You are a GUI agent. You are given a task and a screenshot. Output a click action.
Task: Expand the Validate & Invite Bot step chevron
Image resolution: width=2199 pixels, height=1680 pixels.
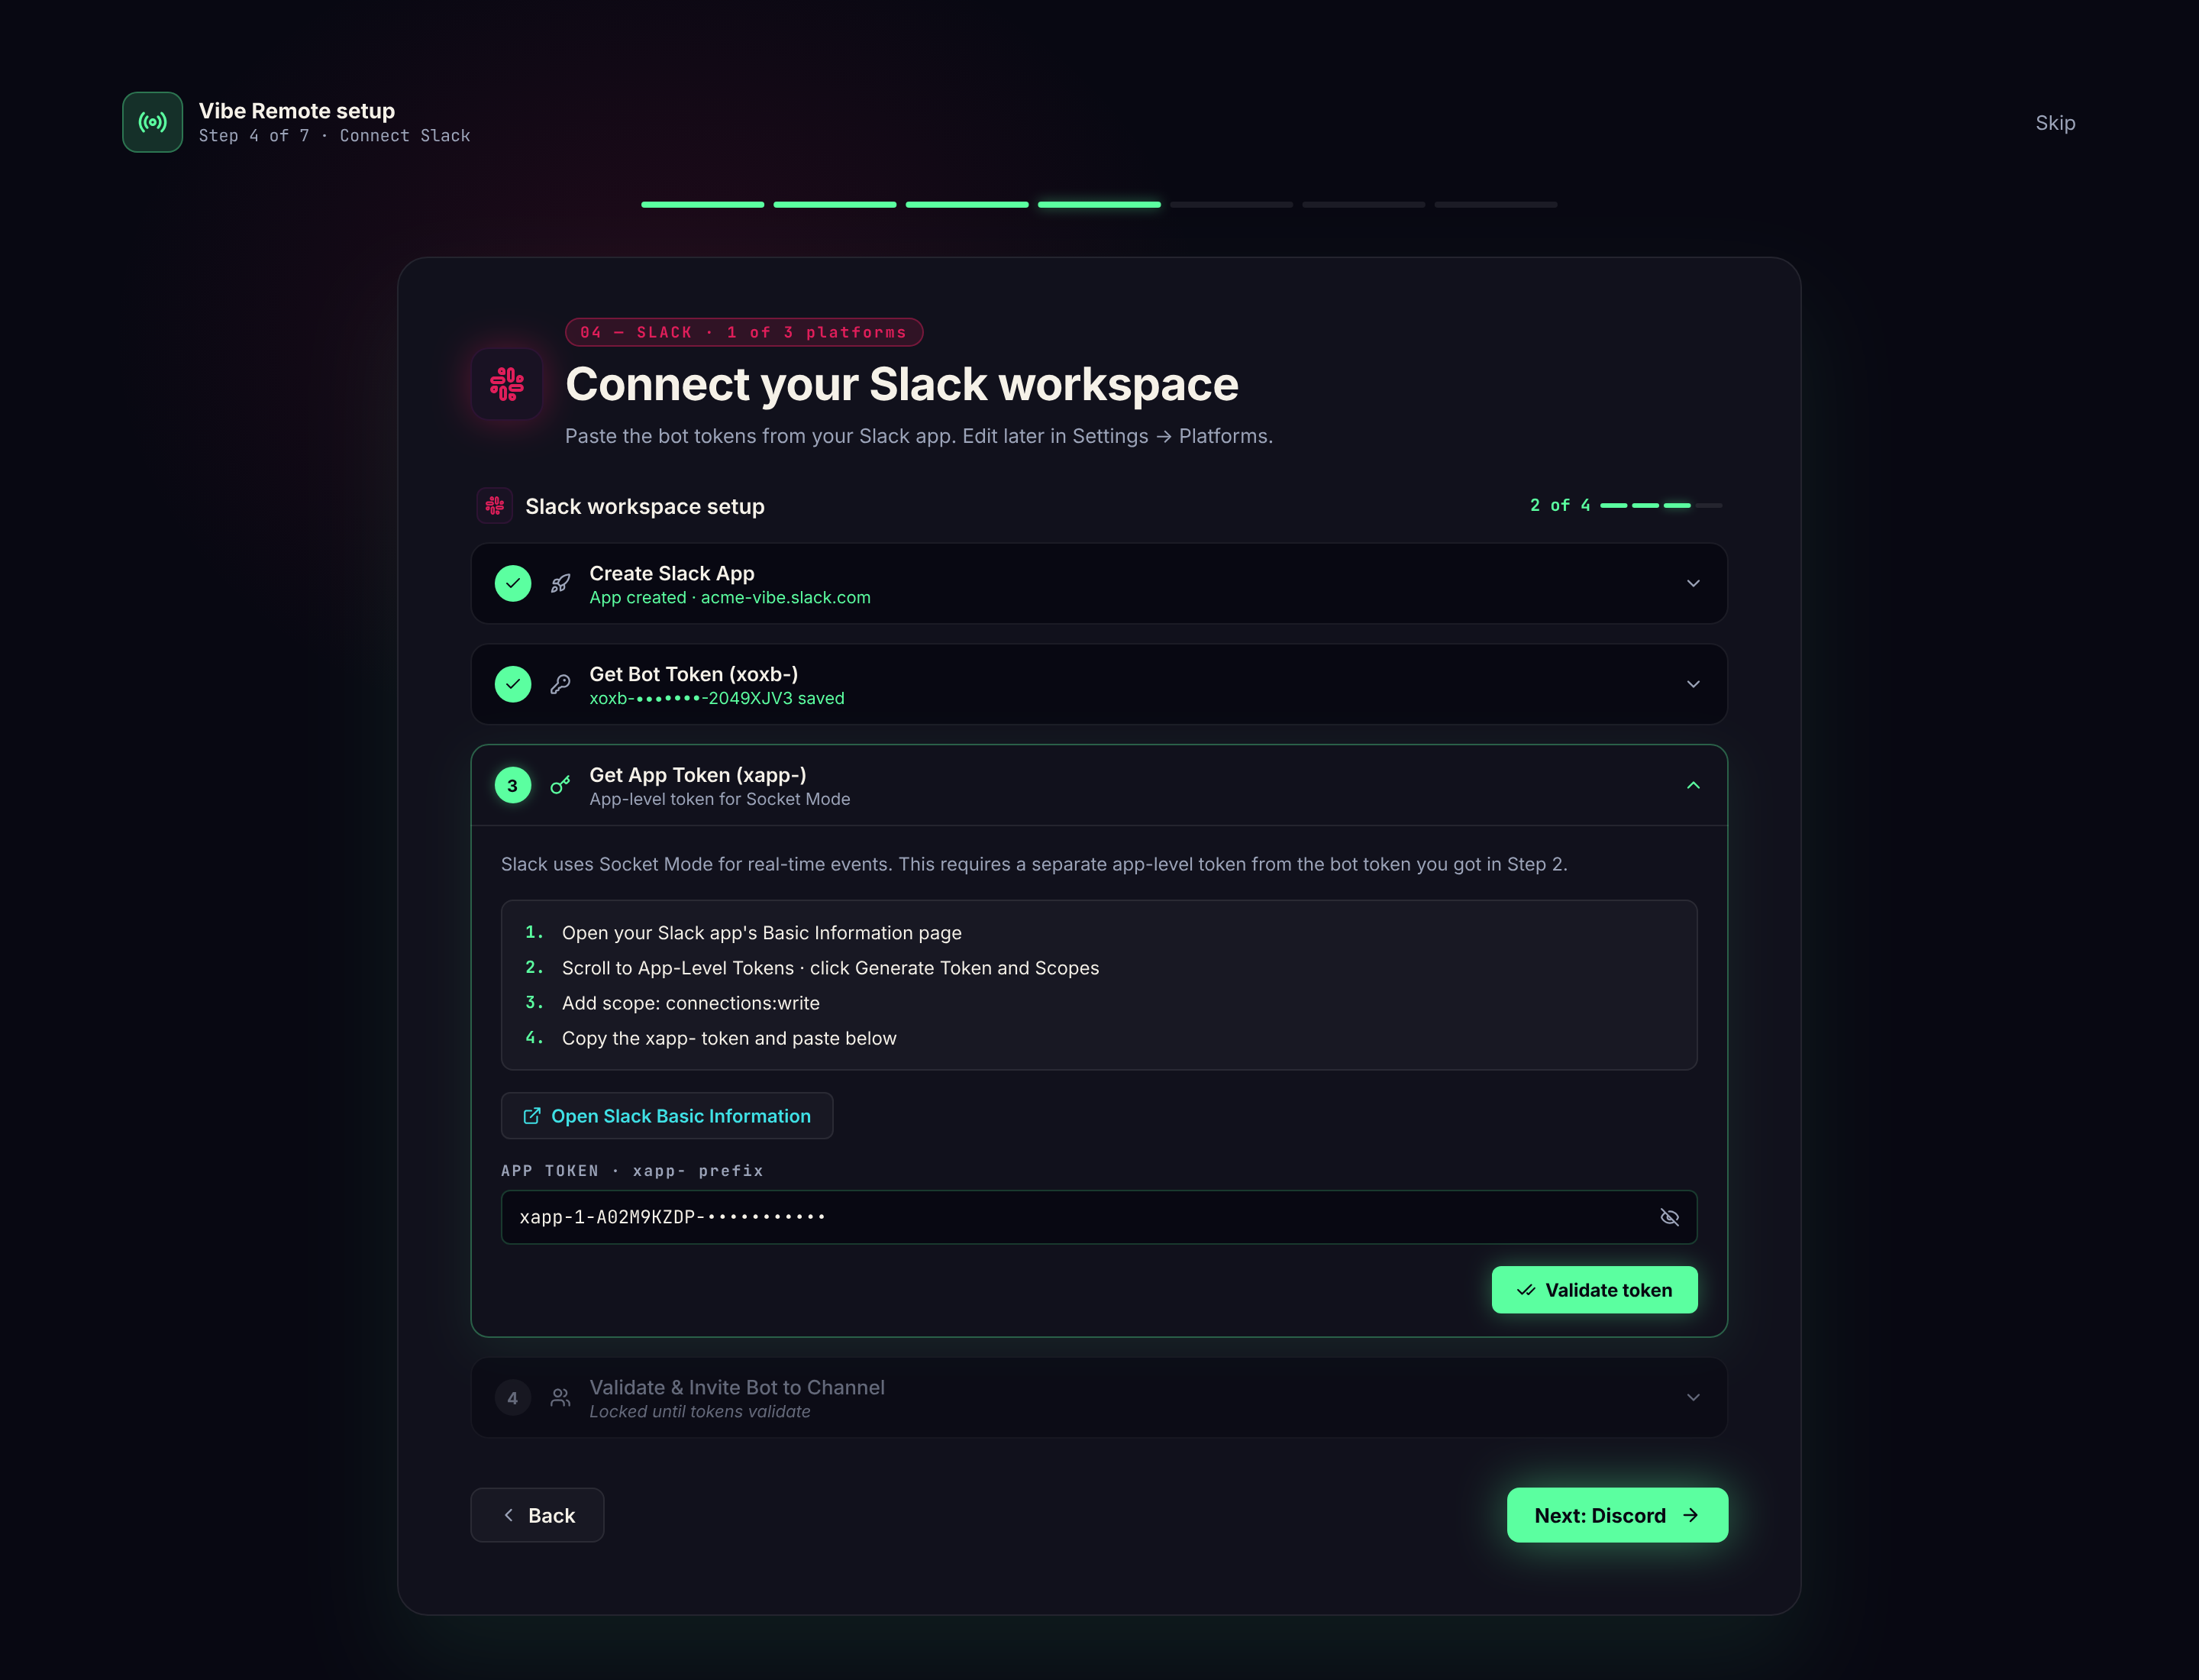[1693, 1398]
